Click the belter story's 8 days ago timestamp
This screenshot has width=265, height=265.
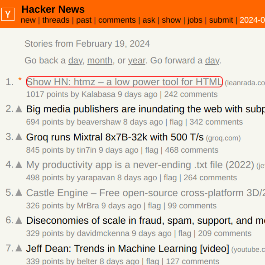click(119, 261)
